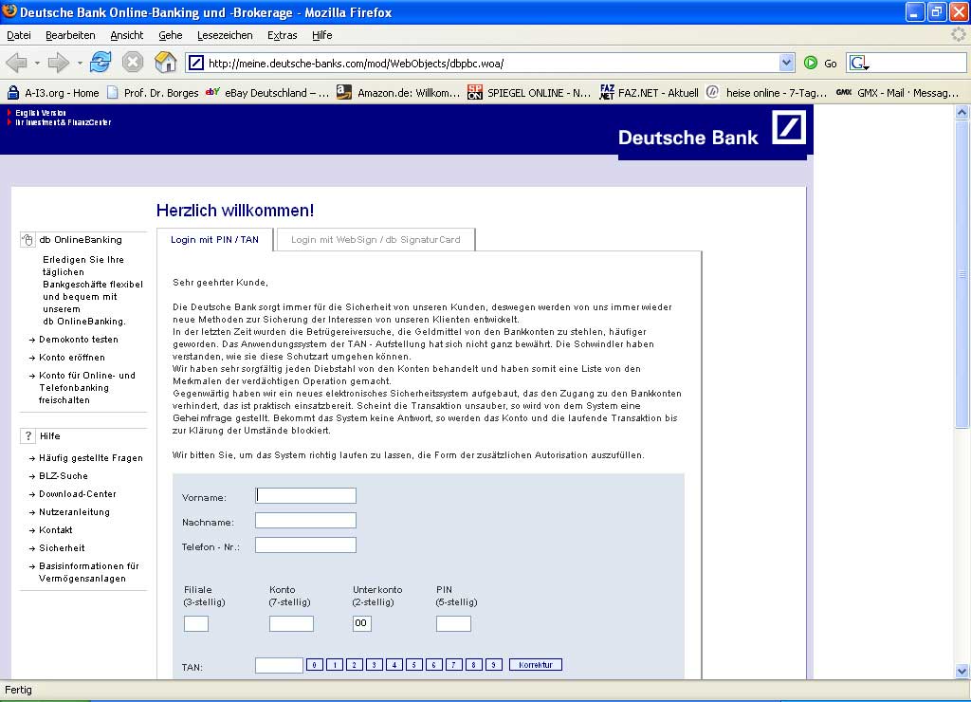This screenshot has width=971, height=702.
Task: Open the back history dropdown arrow
Action: pyautogui.click(x=37, y=63)
